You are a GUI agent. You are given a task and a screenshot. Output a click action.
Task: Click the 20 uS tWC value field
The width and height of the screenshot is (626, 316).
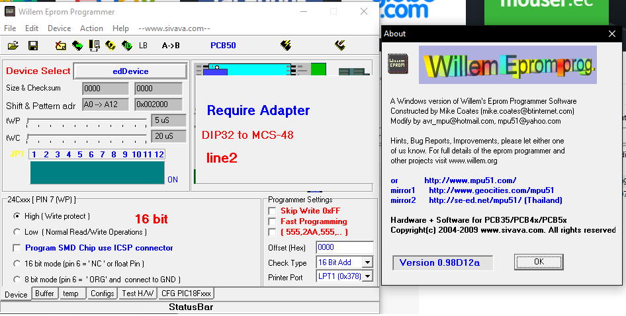coord(169,136)
